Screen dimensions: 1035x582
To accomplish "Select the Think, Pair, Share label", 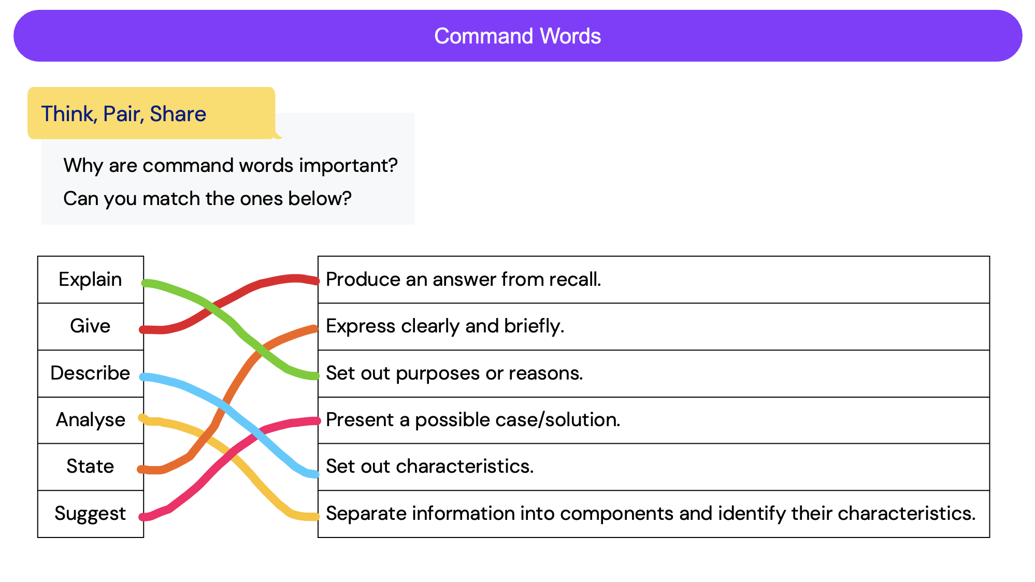I will pyautogui.click(x=124, y=114).
